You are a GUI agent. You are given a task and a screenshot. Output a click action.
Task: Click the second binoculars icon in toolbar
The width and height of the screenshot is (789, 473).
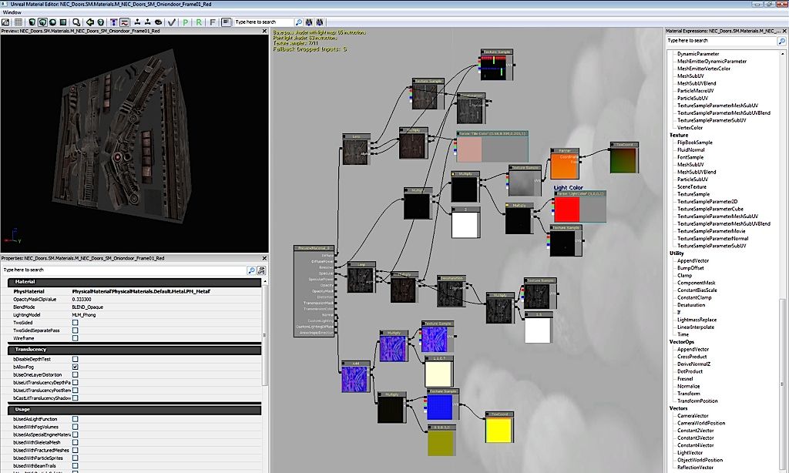click(x=319, y=22)
